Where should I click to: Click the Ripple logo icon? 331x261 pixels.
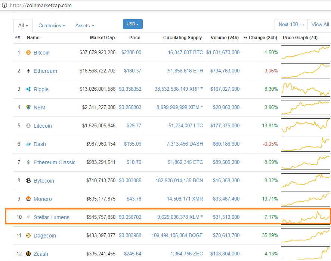click(x=28, y=89)
